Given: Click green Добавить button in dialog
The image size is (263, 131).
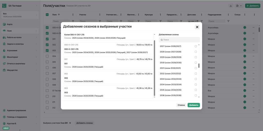Looking at the screenshot, I should pos(194,105).
